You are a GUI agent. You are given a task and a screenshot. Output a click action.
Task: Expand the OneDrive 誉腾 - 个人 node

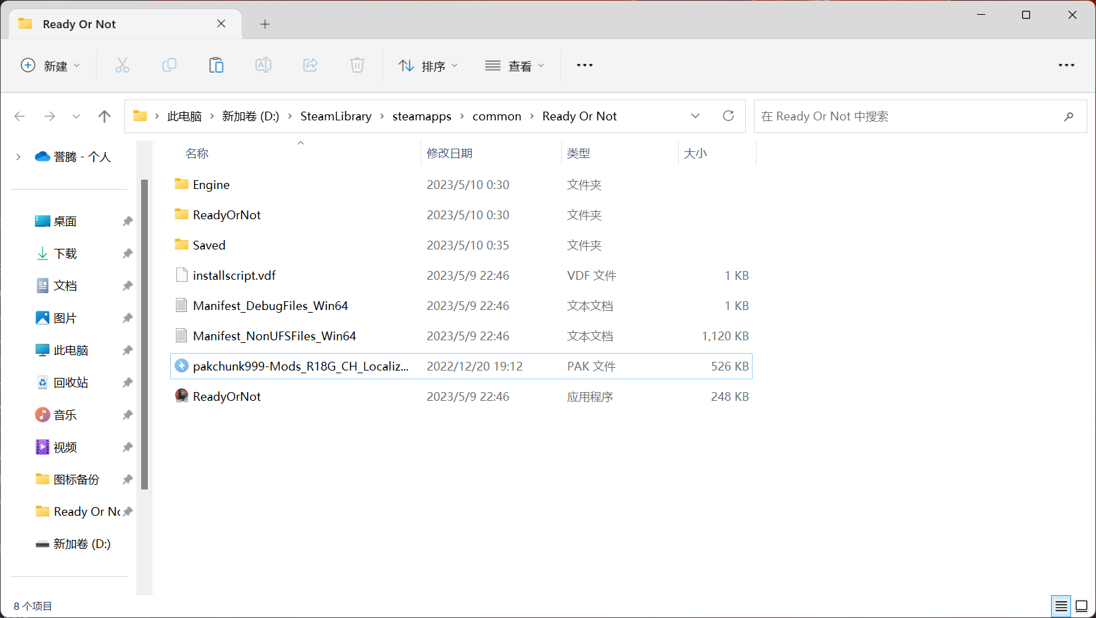point(18,157)
